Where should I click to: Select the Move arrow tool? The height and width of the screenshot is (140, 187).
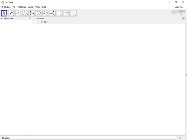point(4,13)
